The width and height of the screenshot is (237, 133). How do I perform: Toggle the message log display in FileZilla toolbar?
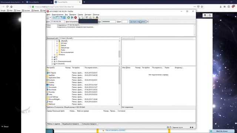(x=54, y=18)
